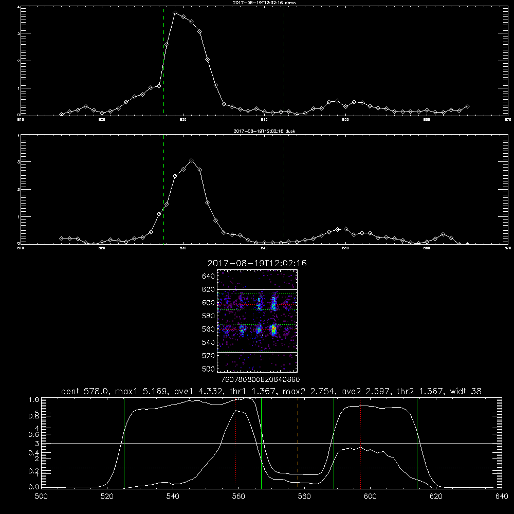Click x-axis label '620' of bottom plot
Screen dimensions: 514x514
coord(436,497)
